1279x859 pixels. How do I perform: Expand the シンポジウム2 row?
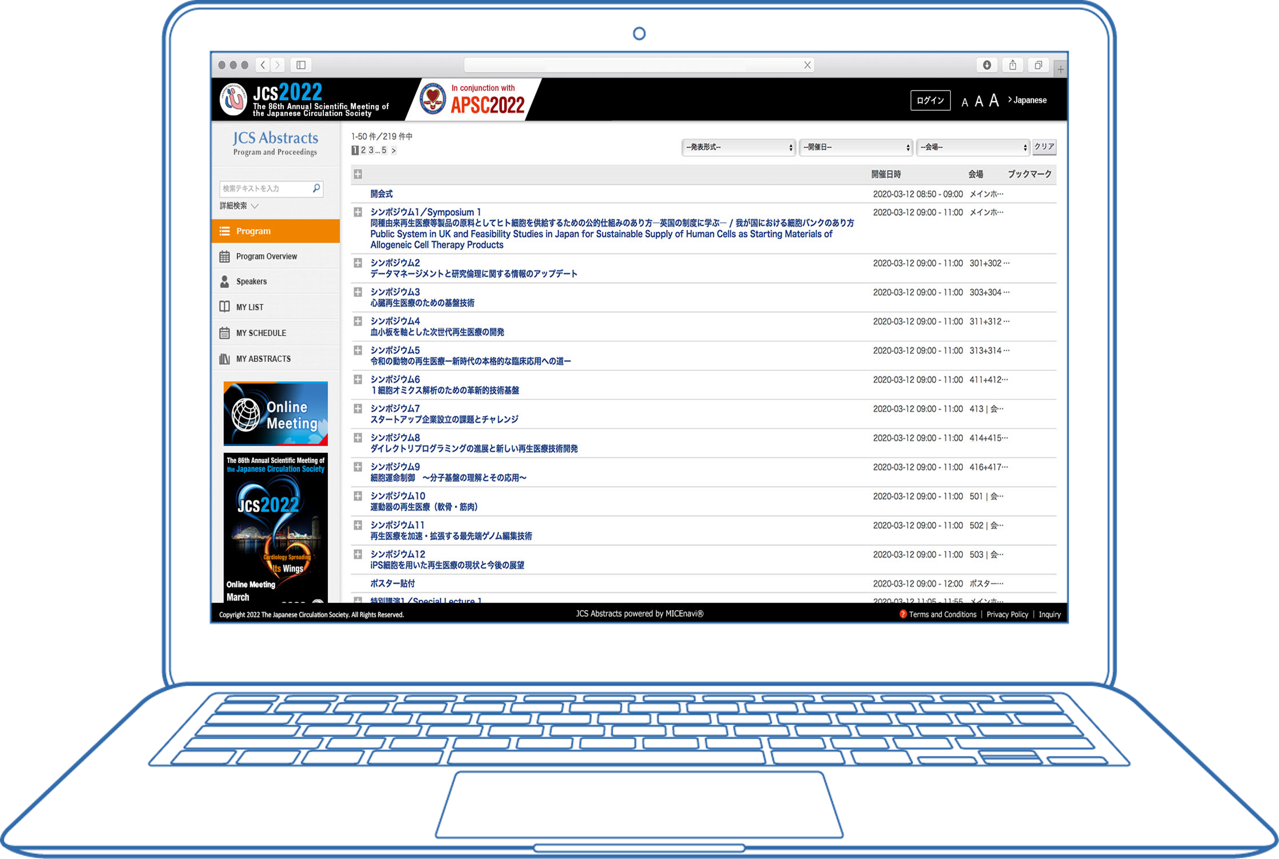(x=358, y=263)
